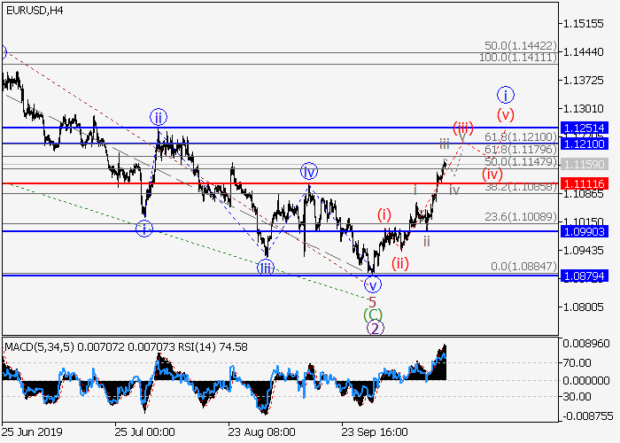Select the circled 2 wave label at bottom
The image size is (620, 443).
[375, 328]
